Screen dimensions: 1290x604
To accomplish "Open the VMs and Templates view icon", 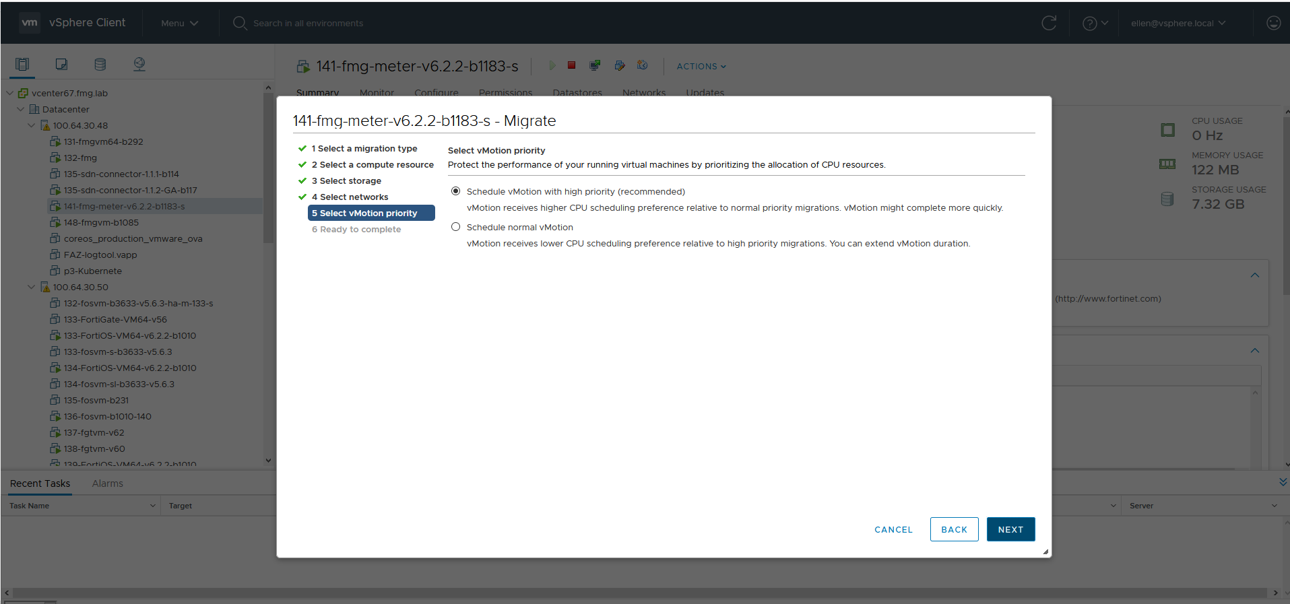I will point(61,64).
